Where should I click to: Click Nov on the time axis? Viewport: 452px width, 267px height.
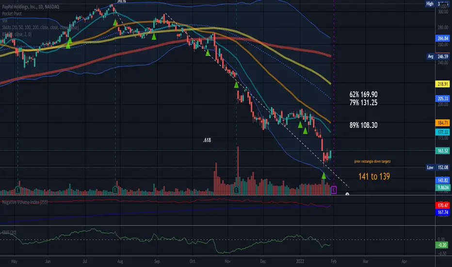(x=228, y=261)
